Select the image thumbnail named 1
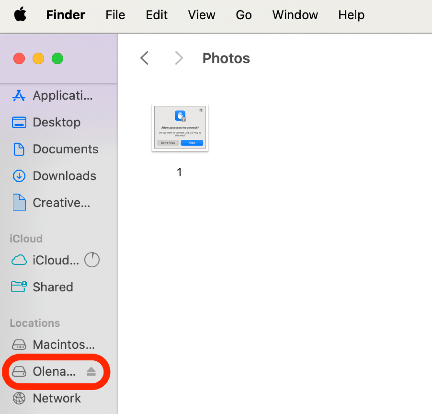Viewport: 432px width, 414px height. point(180,128)
